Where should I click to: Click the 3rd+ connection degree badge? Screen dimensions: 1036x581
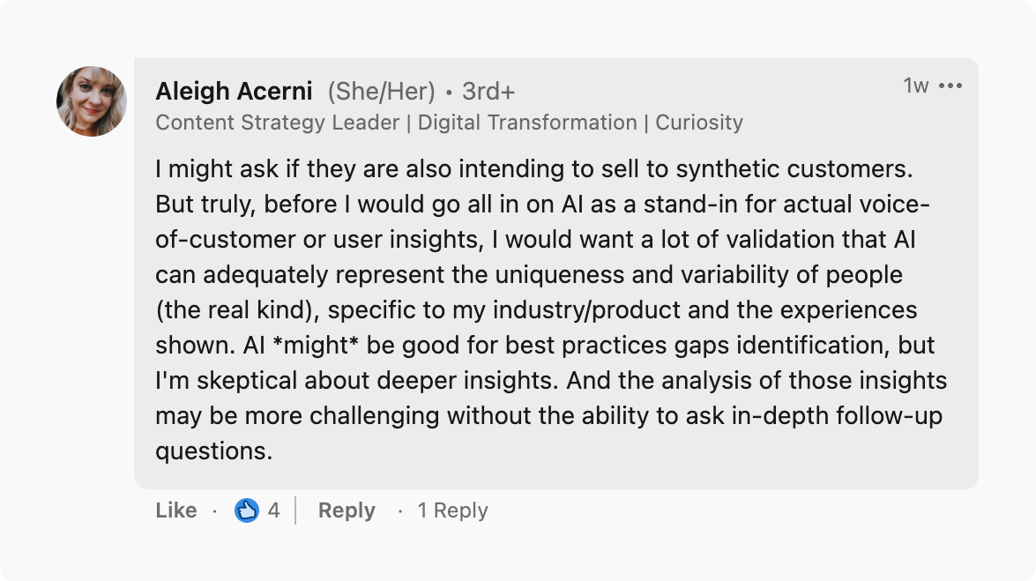tap(488, 91)
